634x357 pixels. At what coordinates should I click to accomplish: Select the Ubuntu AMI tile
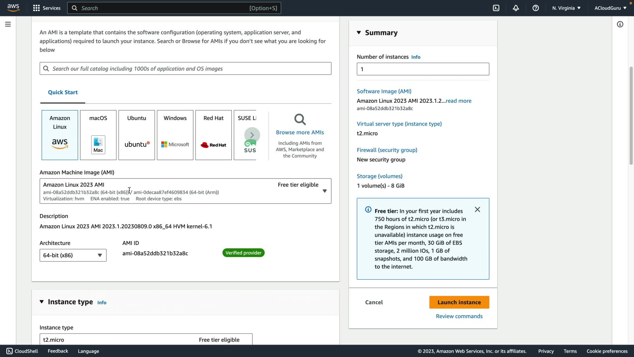click(x=136, y=135)
